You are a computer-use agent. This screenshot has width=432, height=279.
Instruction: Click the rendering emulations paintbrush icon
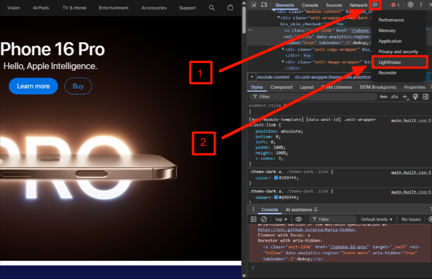click(415, 97)
